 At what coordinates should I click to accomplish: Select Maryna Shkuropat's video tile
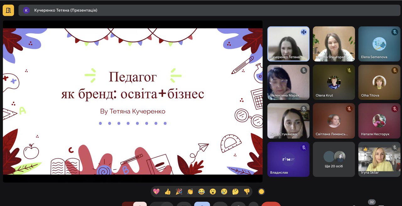click(x=334, y=43)
